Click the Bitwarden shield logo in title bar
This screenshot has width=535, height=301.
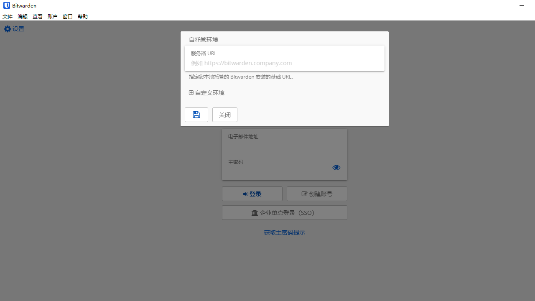pos(6,5)
